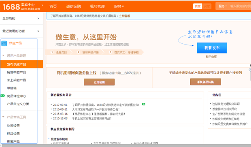
Task: Click the 新功能发布公告 section title
Action: click(x=61, y=95)
